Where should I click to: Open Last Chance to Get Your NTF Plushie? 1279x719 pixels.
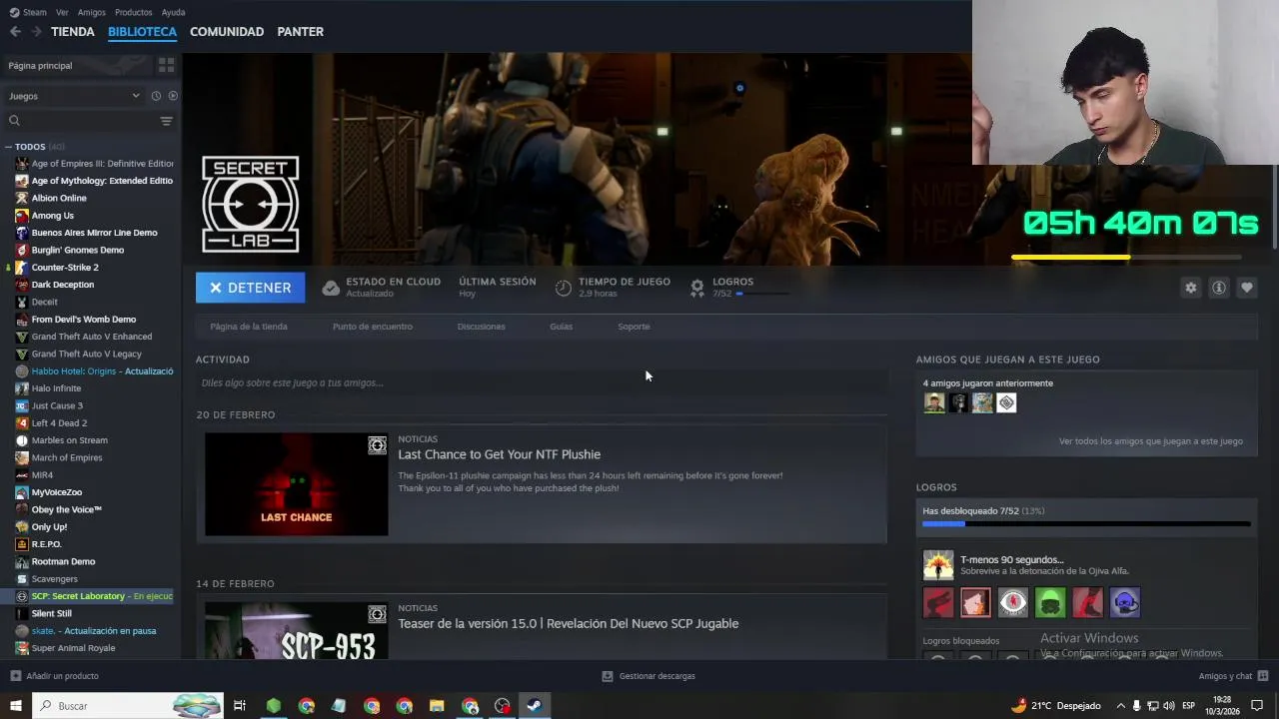tap(500, 454)
